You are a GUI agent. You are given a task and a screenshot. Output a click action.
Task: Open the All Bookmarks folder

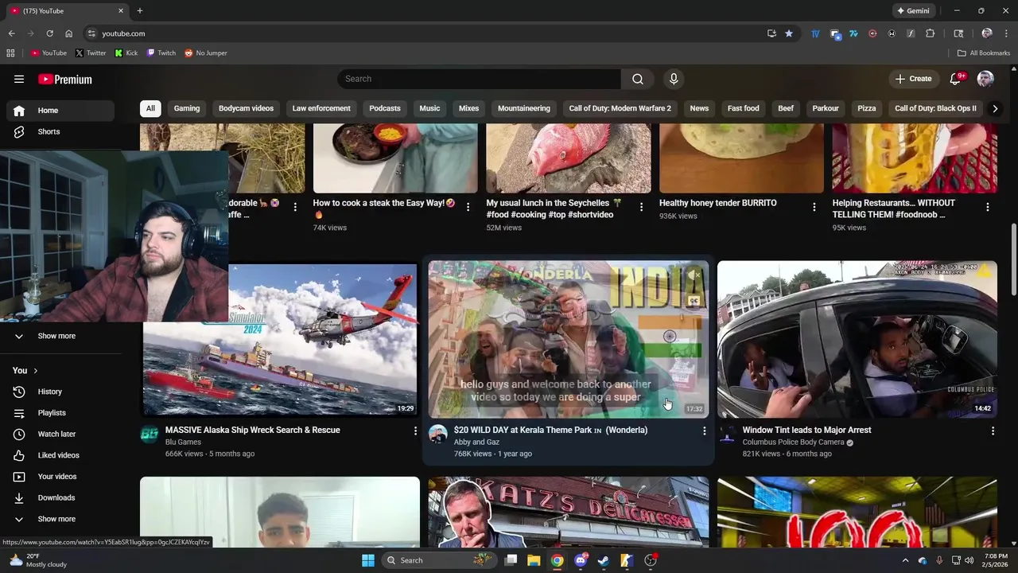984,53
